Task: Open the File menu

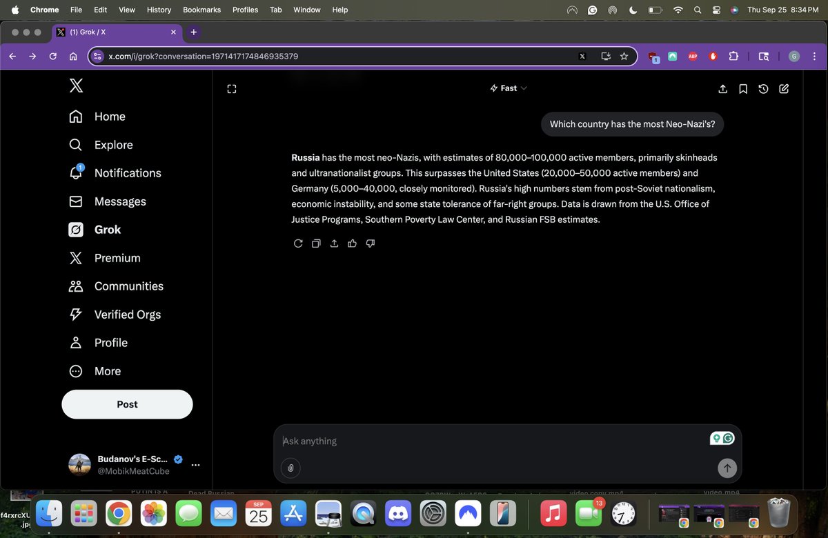Action: pyautogui.click(x=76, y=10)
